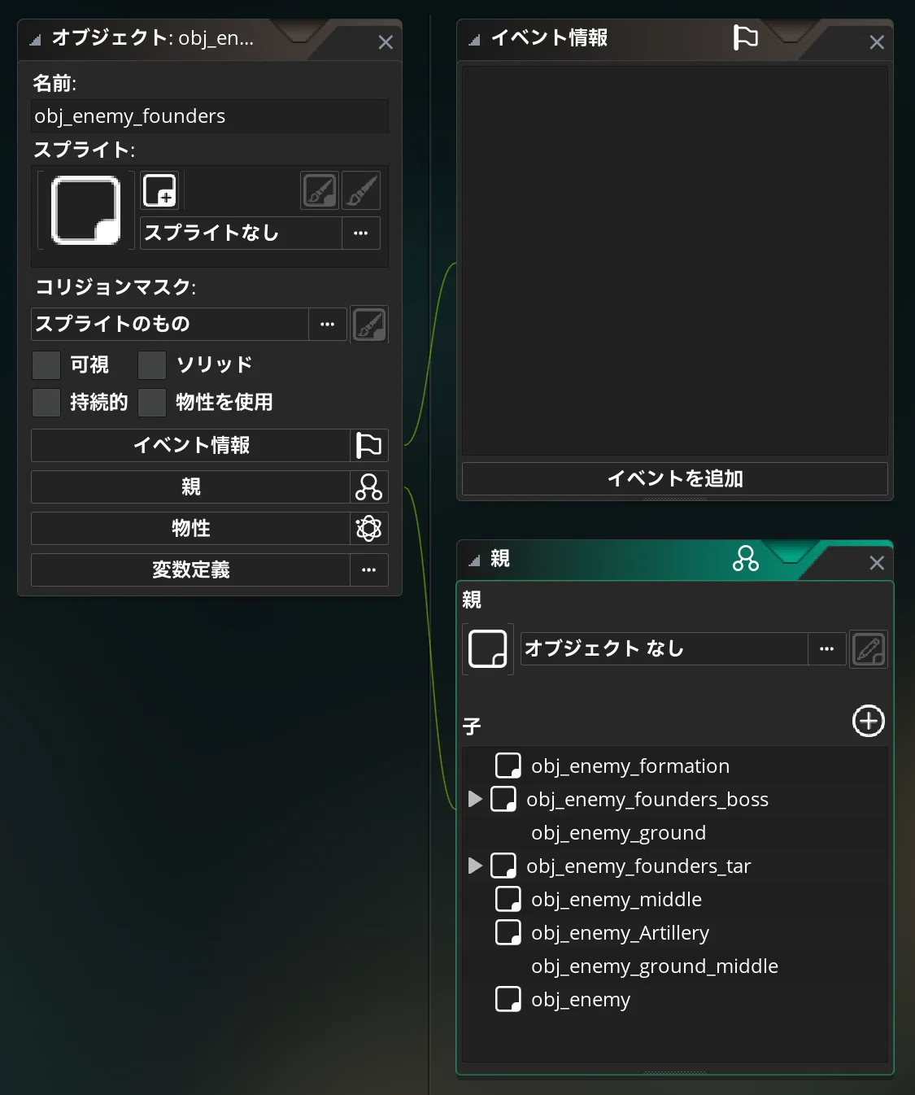Click the 親 button in the object panel

click(191, 486)
